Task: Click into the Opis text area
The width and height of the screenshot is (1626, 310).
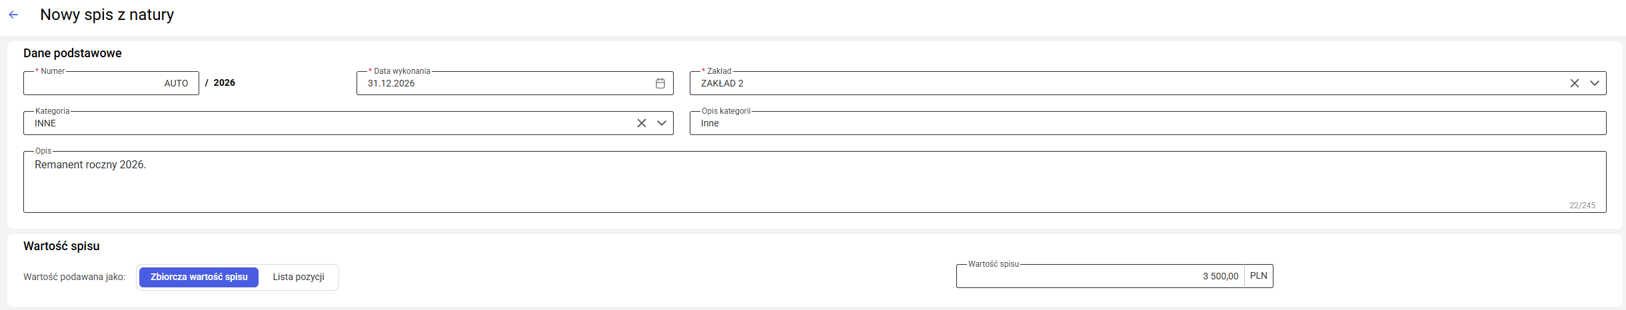Action: coord(814,182)
